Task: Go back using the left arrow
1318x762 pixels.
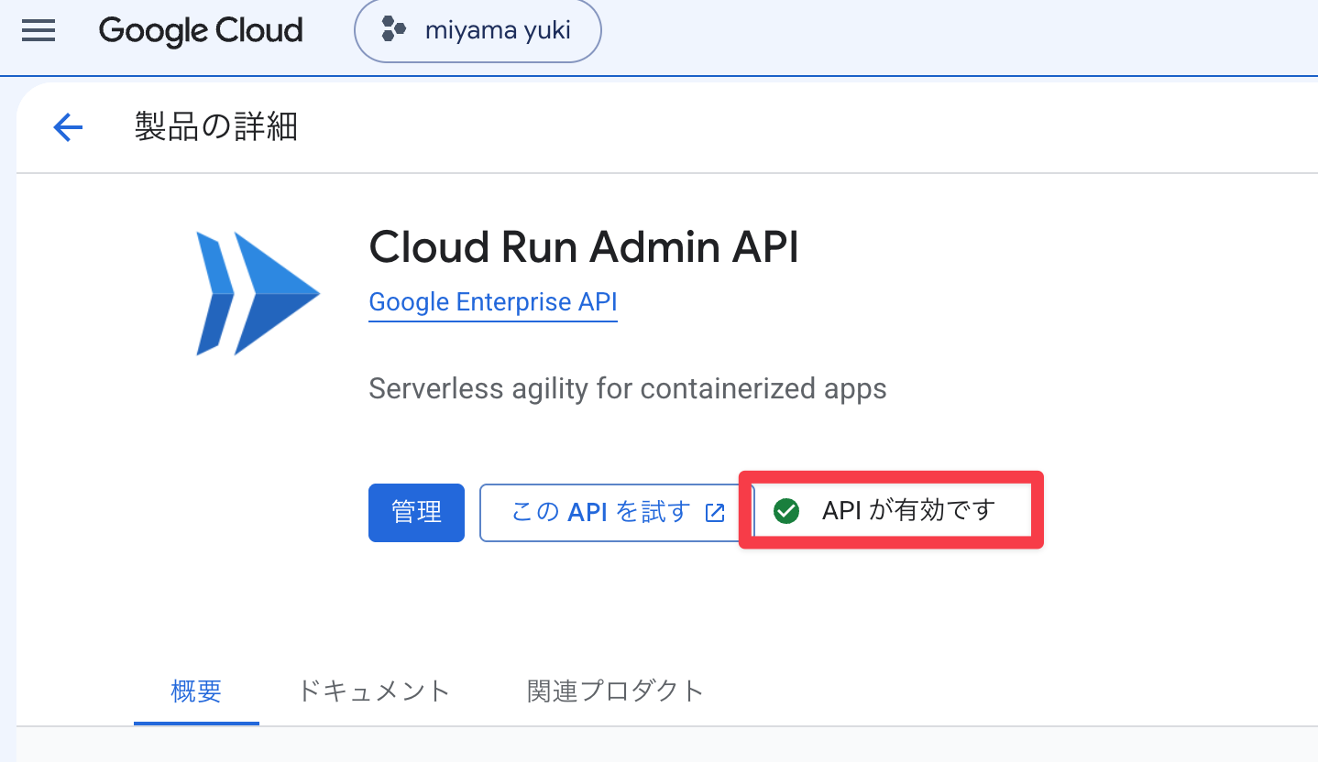Action: tap(68, 127)
